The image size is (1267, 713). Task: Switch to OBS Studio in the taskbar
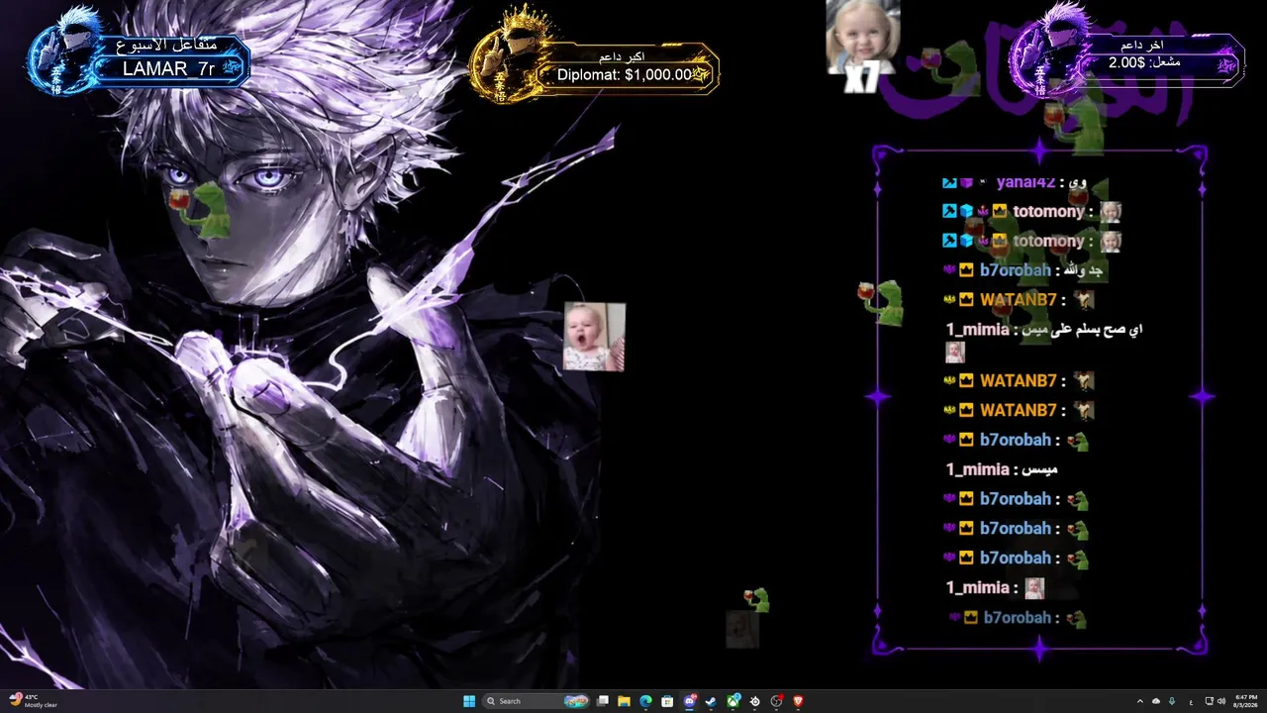point(777,701)
